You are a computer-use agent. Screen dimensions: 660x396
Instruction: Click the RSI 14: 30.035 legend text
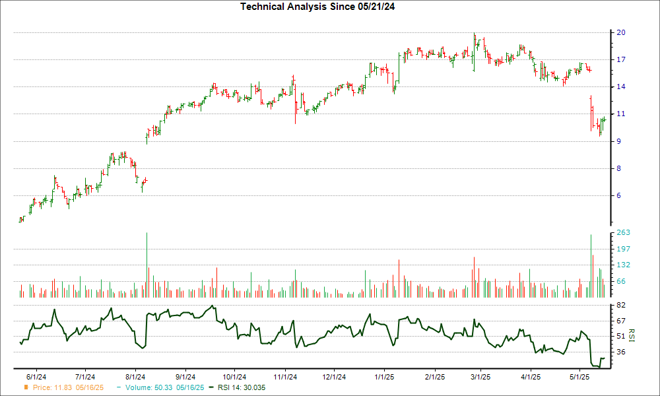(x=242, y=387)
